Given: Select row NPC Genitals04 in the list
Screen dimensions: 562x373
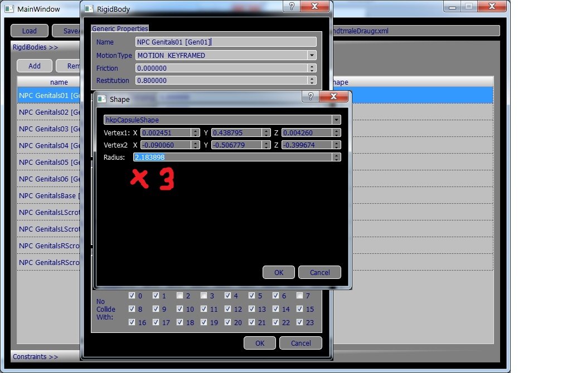Looking at the screenshot, I should [x=49, y=146].
